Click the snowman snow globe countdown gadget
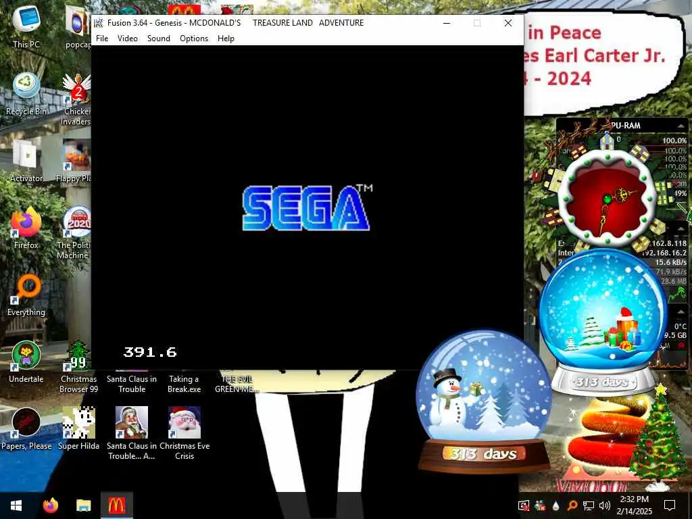This screenshot has width=692, height=519. (484, 401)
